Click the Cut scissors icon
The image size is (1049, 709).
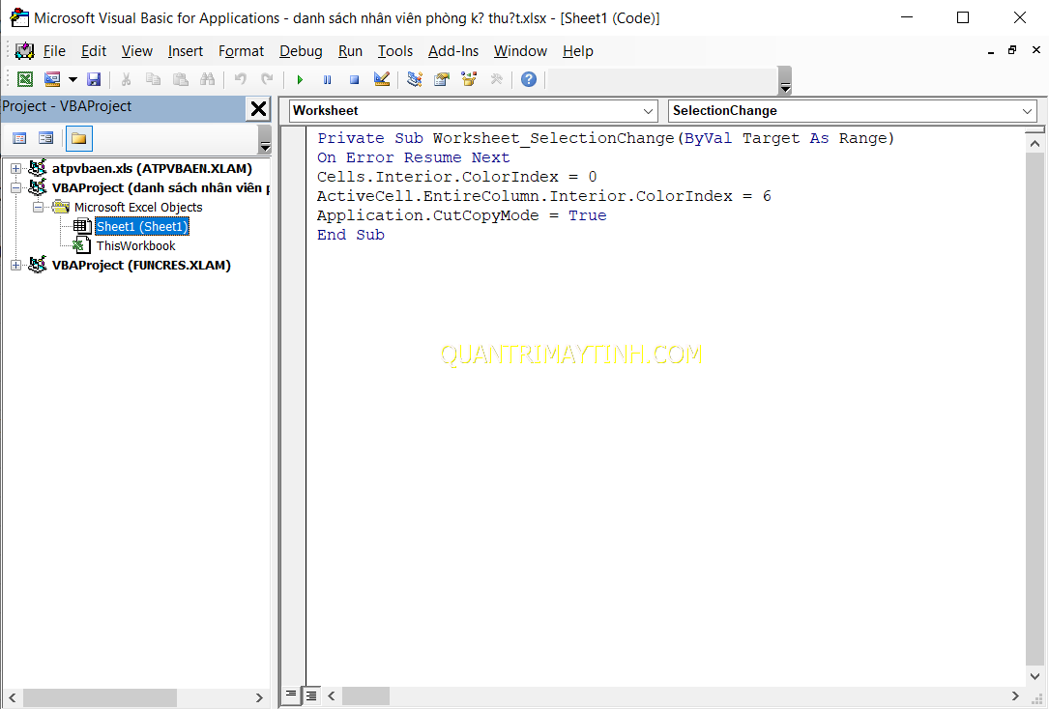tap(125, 79)
